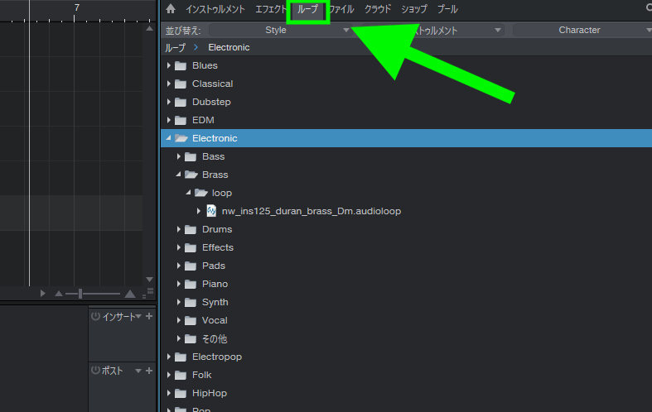Click the Vocal folder icon
The height and width of the screenshot is (412, 652).
pos(191,321)
